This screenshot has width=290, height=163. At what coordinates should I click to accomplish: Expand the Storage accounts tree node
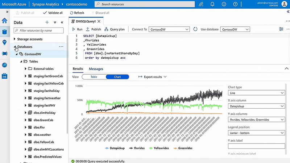tap(14, 39)
